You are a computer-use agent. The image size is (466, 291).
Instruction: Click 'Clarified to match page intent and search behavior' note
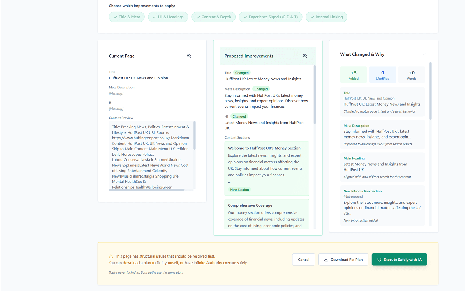coord(379,111)
